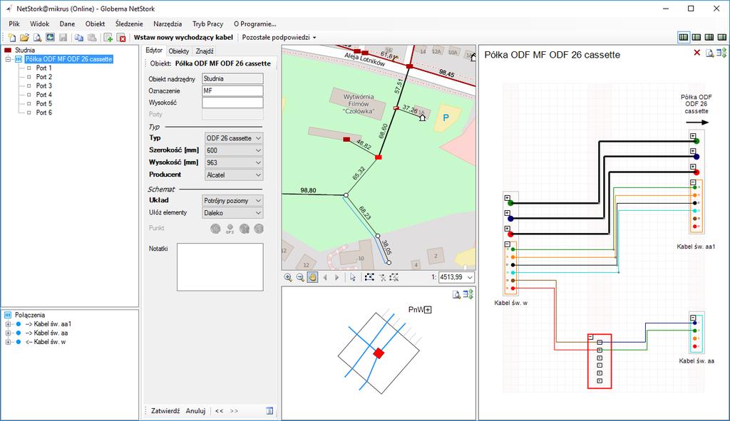This screenshot has height=421, width=730.
Task: Select Port 6 in the tree
Action: click(x=44, y=113)
